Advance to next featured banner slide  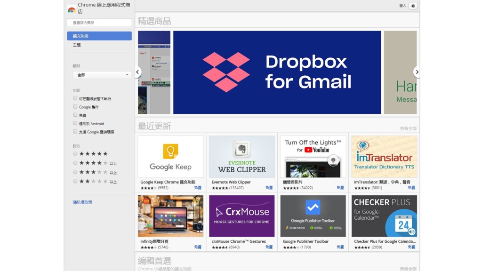pyautogui.click(x=417, y=72)
